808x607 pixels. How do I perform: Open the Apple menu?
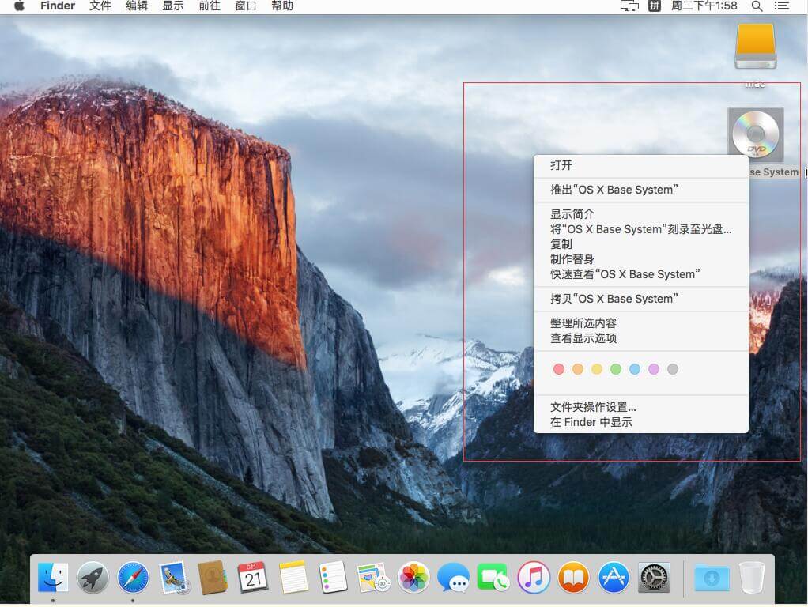click(19, 6)
